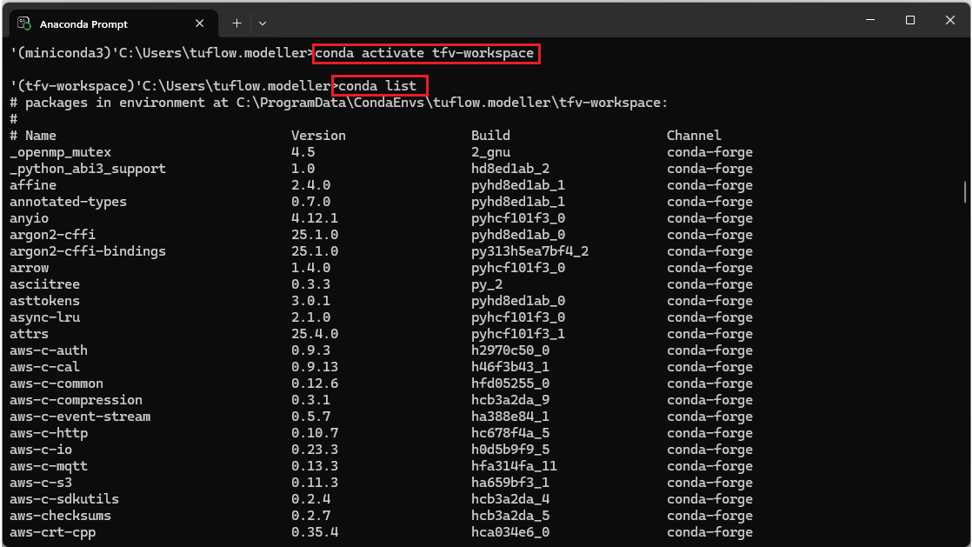Click the Anaconda Prompt tab icon
The width and height of the screenshot is (972, 547).
click(24, 23)
